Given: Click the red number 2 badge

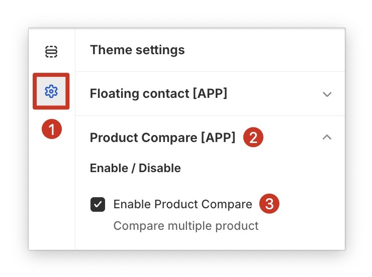Looking at the screenshot, I should [x=253, y=138].
